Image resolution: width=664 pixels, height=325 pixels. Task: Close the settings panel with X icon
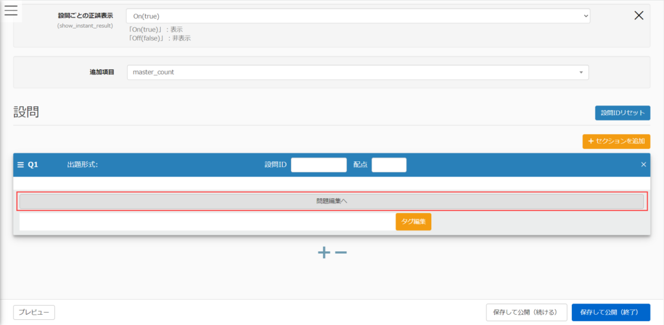tap(639, 16)
